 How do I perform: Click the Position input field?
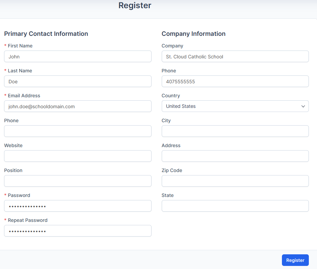coord(78,181)
